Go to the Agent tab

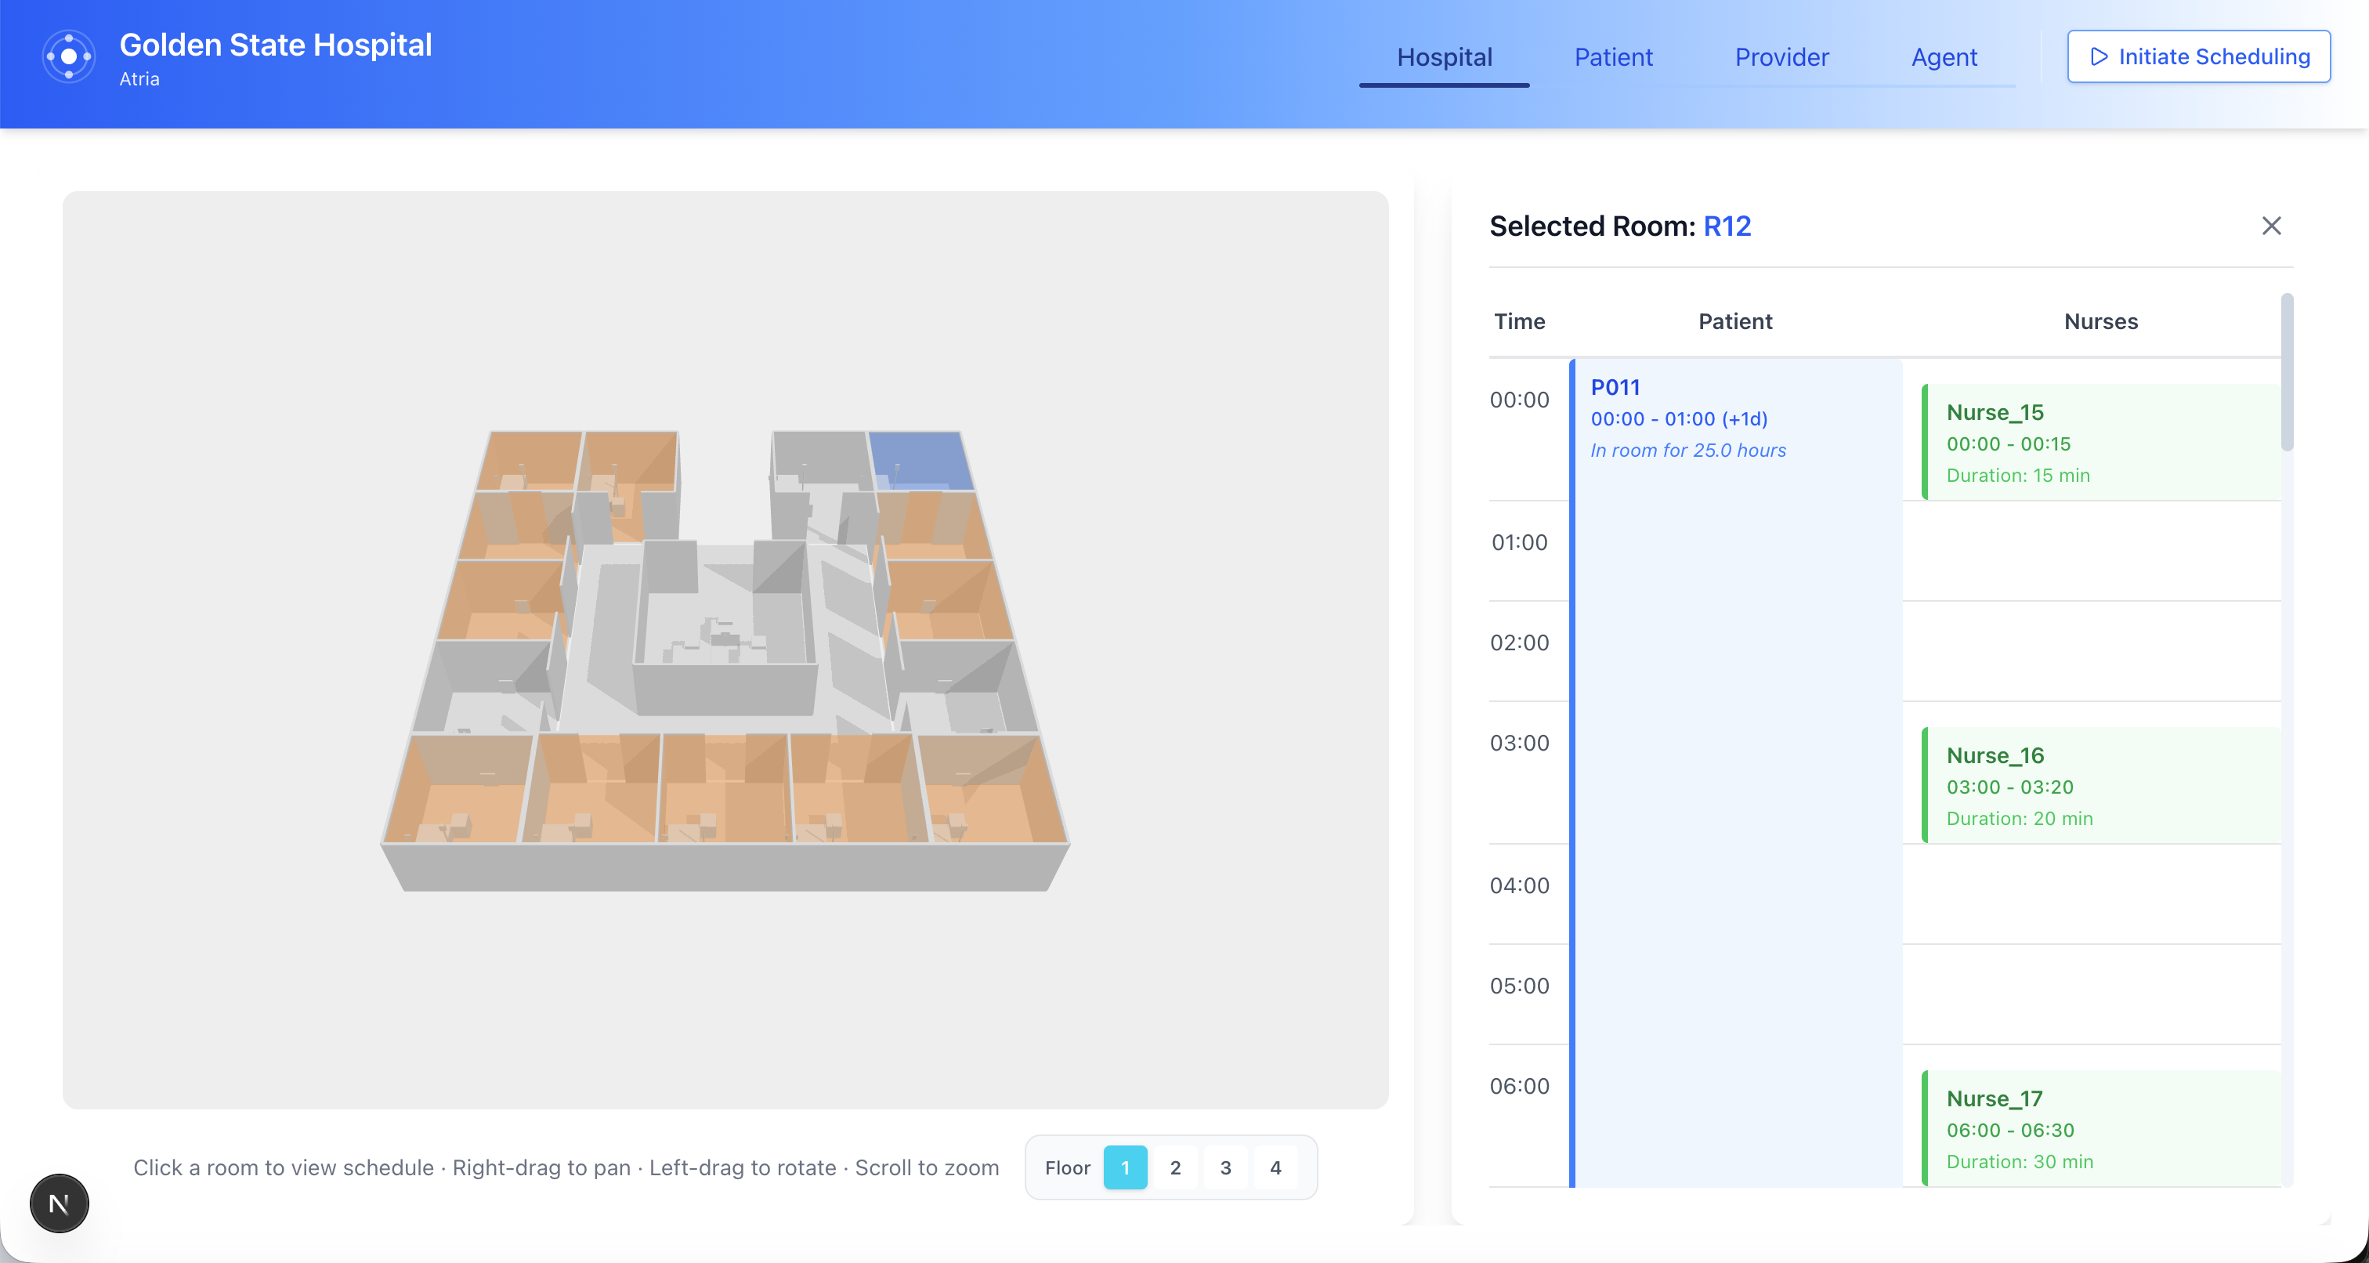[1943, 57]
